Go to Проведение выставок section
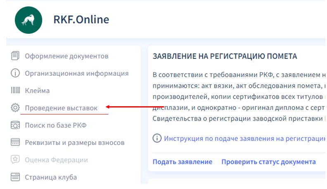The width and height of the screenshot is (327, 189). tap(61, 108)
